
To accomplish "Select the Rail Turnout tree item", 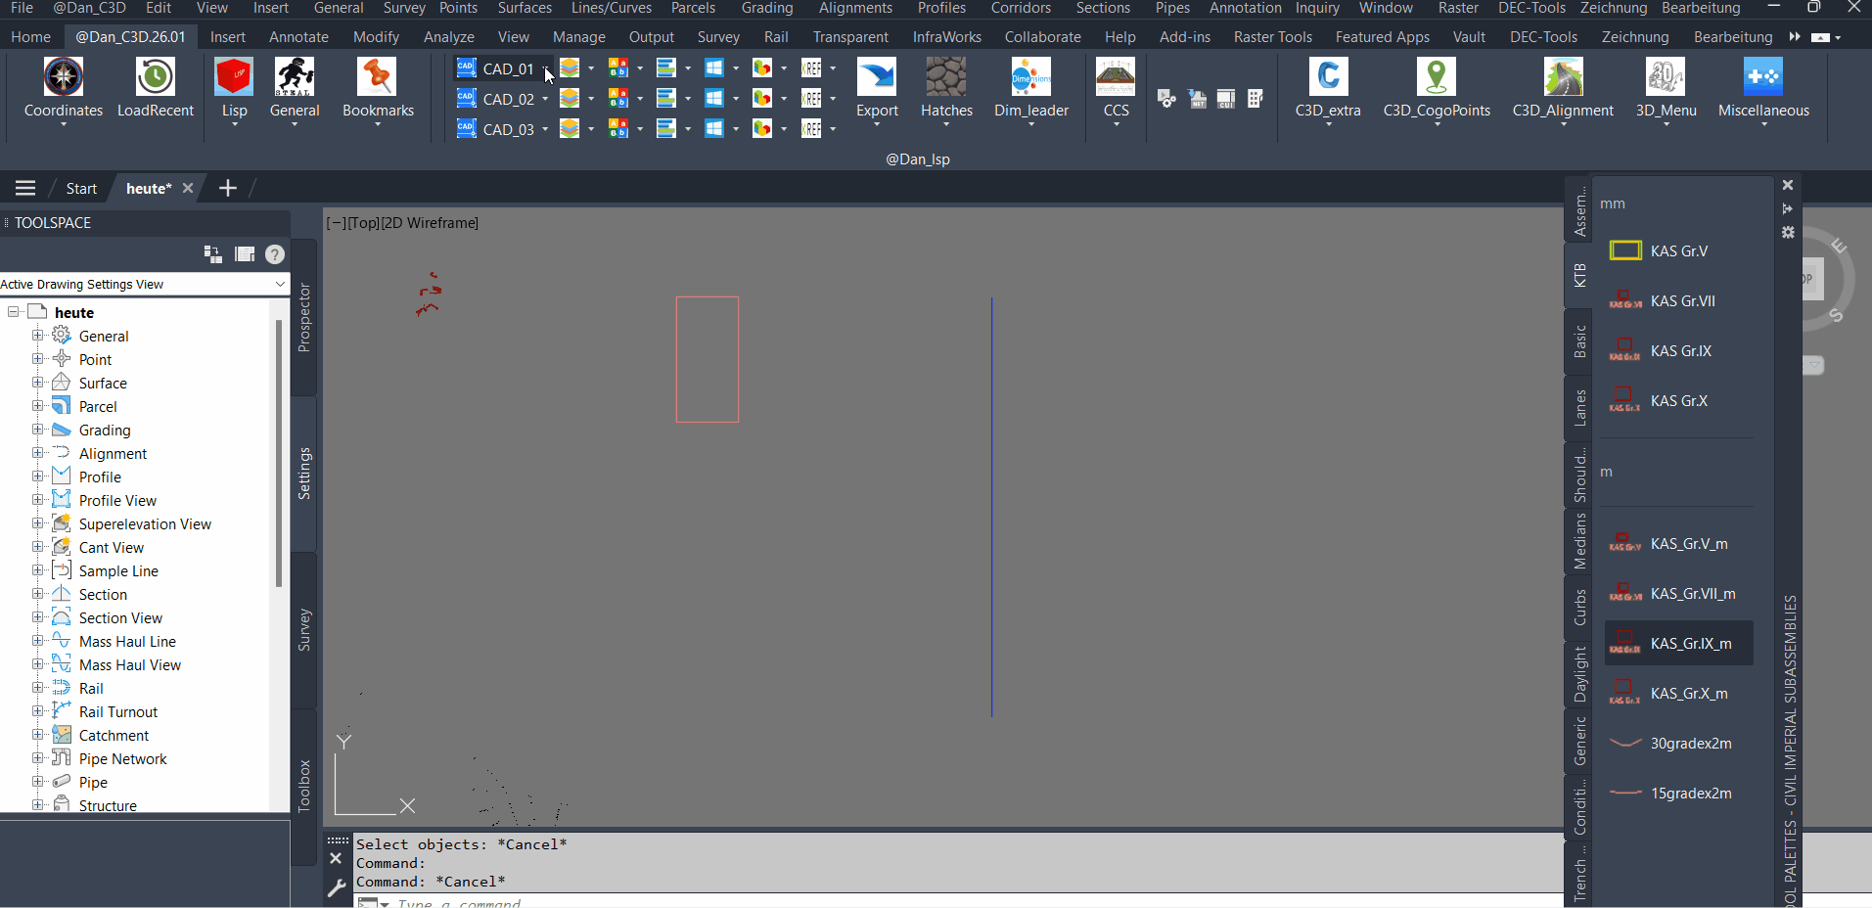I will click(117, 711).
